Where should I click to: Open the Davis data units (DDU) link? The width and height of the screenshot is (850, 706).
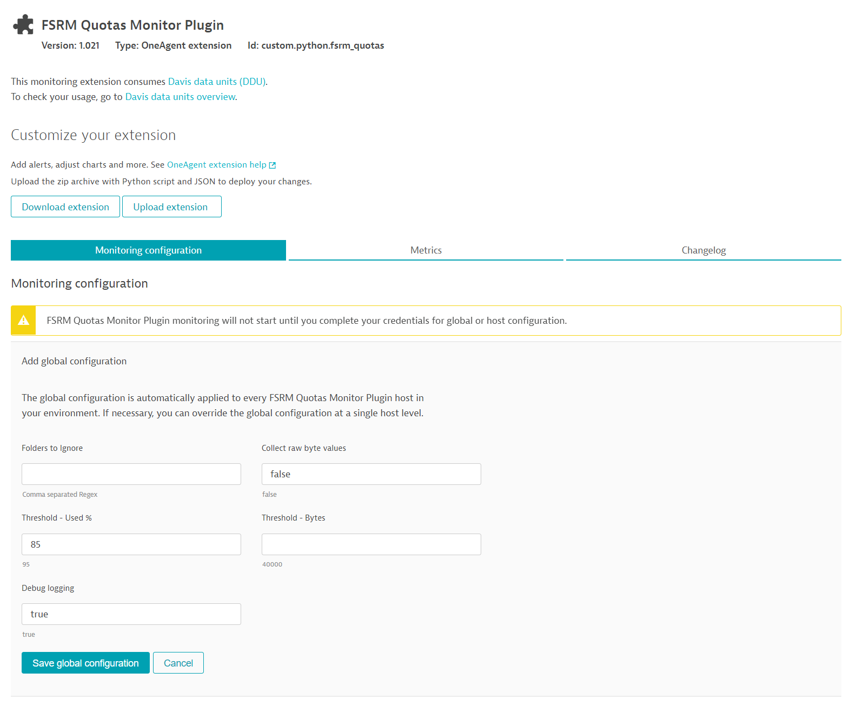tap(217, 82)
